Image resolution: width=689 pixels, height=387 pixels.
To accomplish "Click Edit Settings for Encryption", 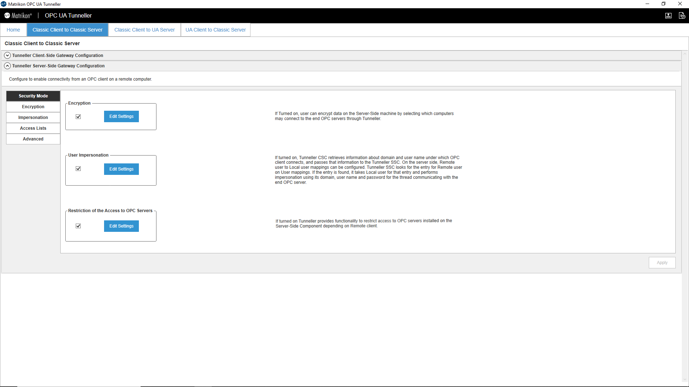I will coord(121,116).
